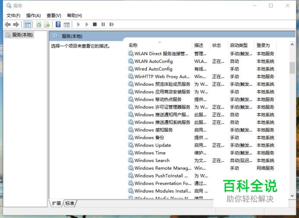
Task: Select Windows 许可证管理器服务 row
Action: click(201, 107)
